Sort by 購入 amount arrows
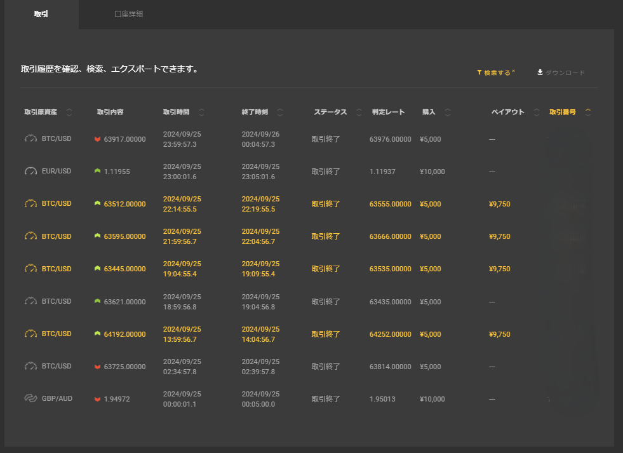Viewport: 623px width, 453px height. (x=448, y=112)
